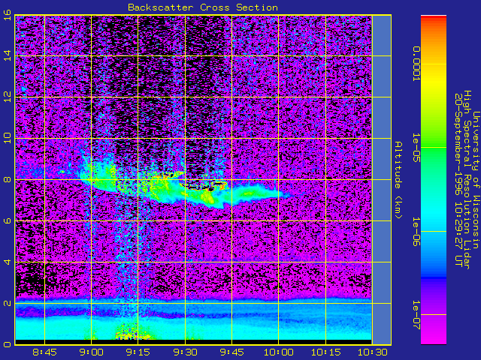
Task: Click the altitude 14 axis label
Action: (8, 55)
